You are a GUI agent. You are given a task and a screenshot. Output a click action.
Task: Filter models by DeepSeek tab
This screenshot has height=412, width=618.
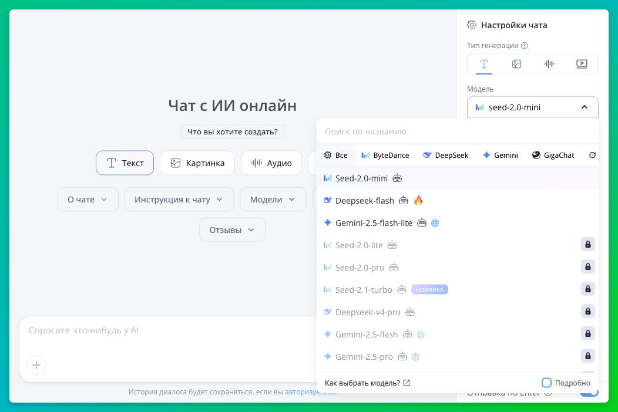click(446, 155)
